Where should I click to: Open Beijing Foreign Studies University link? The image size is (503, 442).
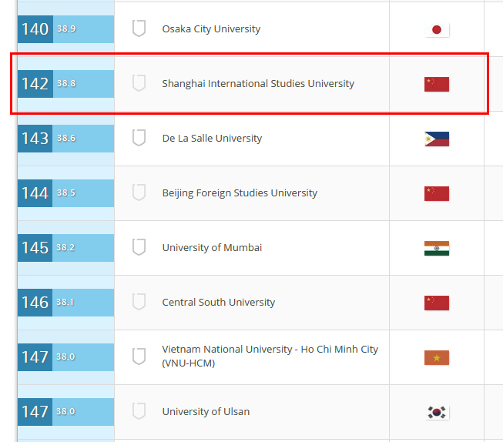click(x=240, y=193)
